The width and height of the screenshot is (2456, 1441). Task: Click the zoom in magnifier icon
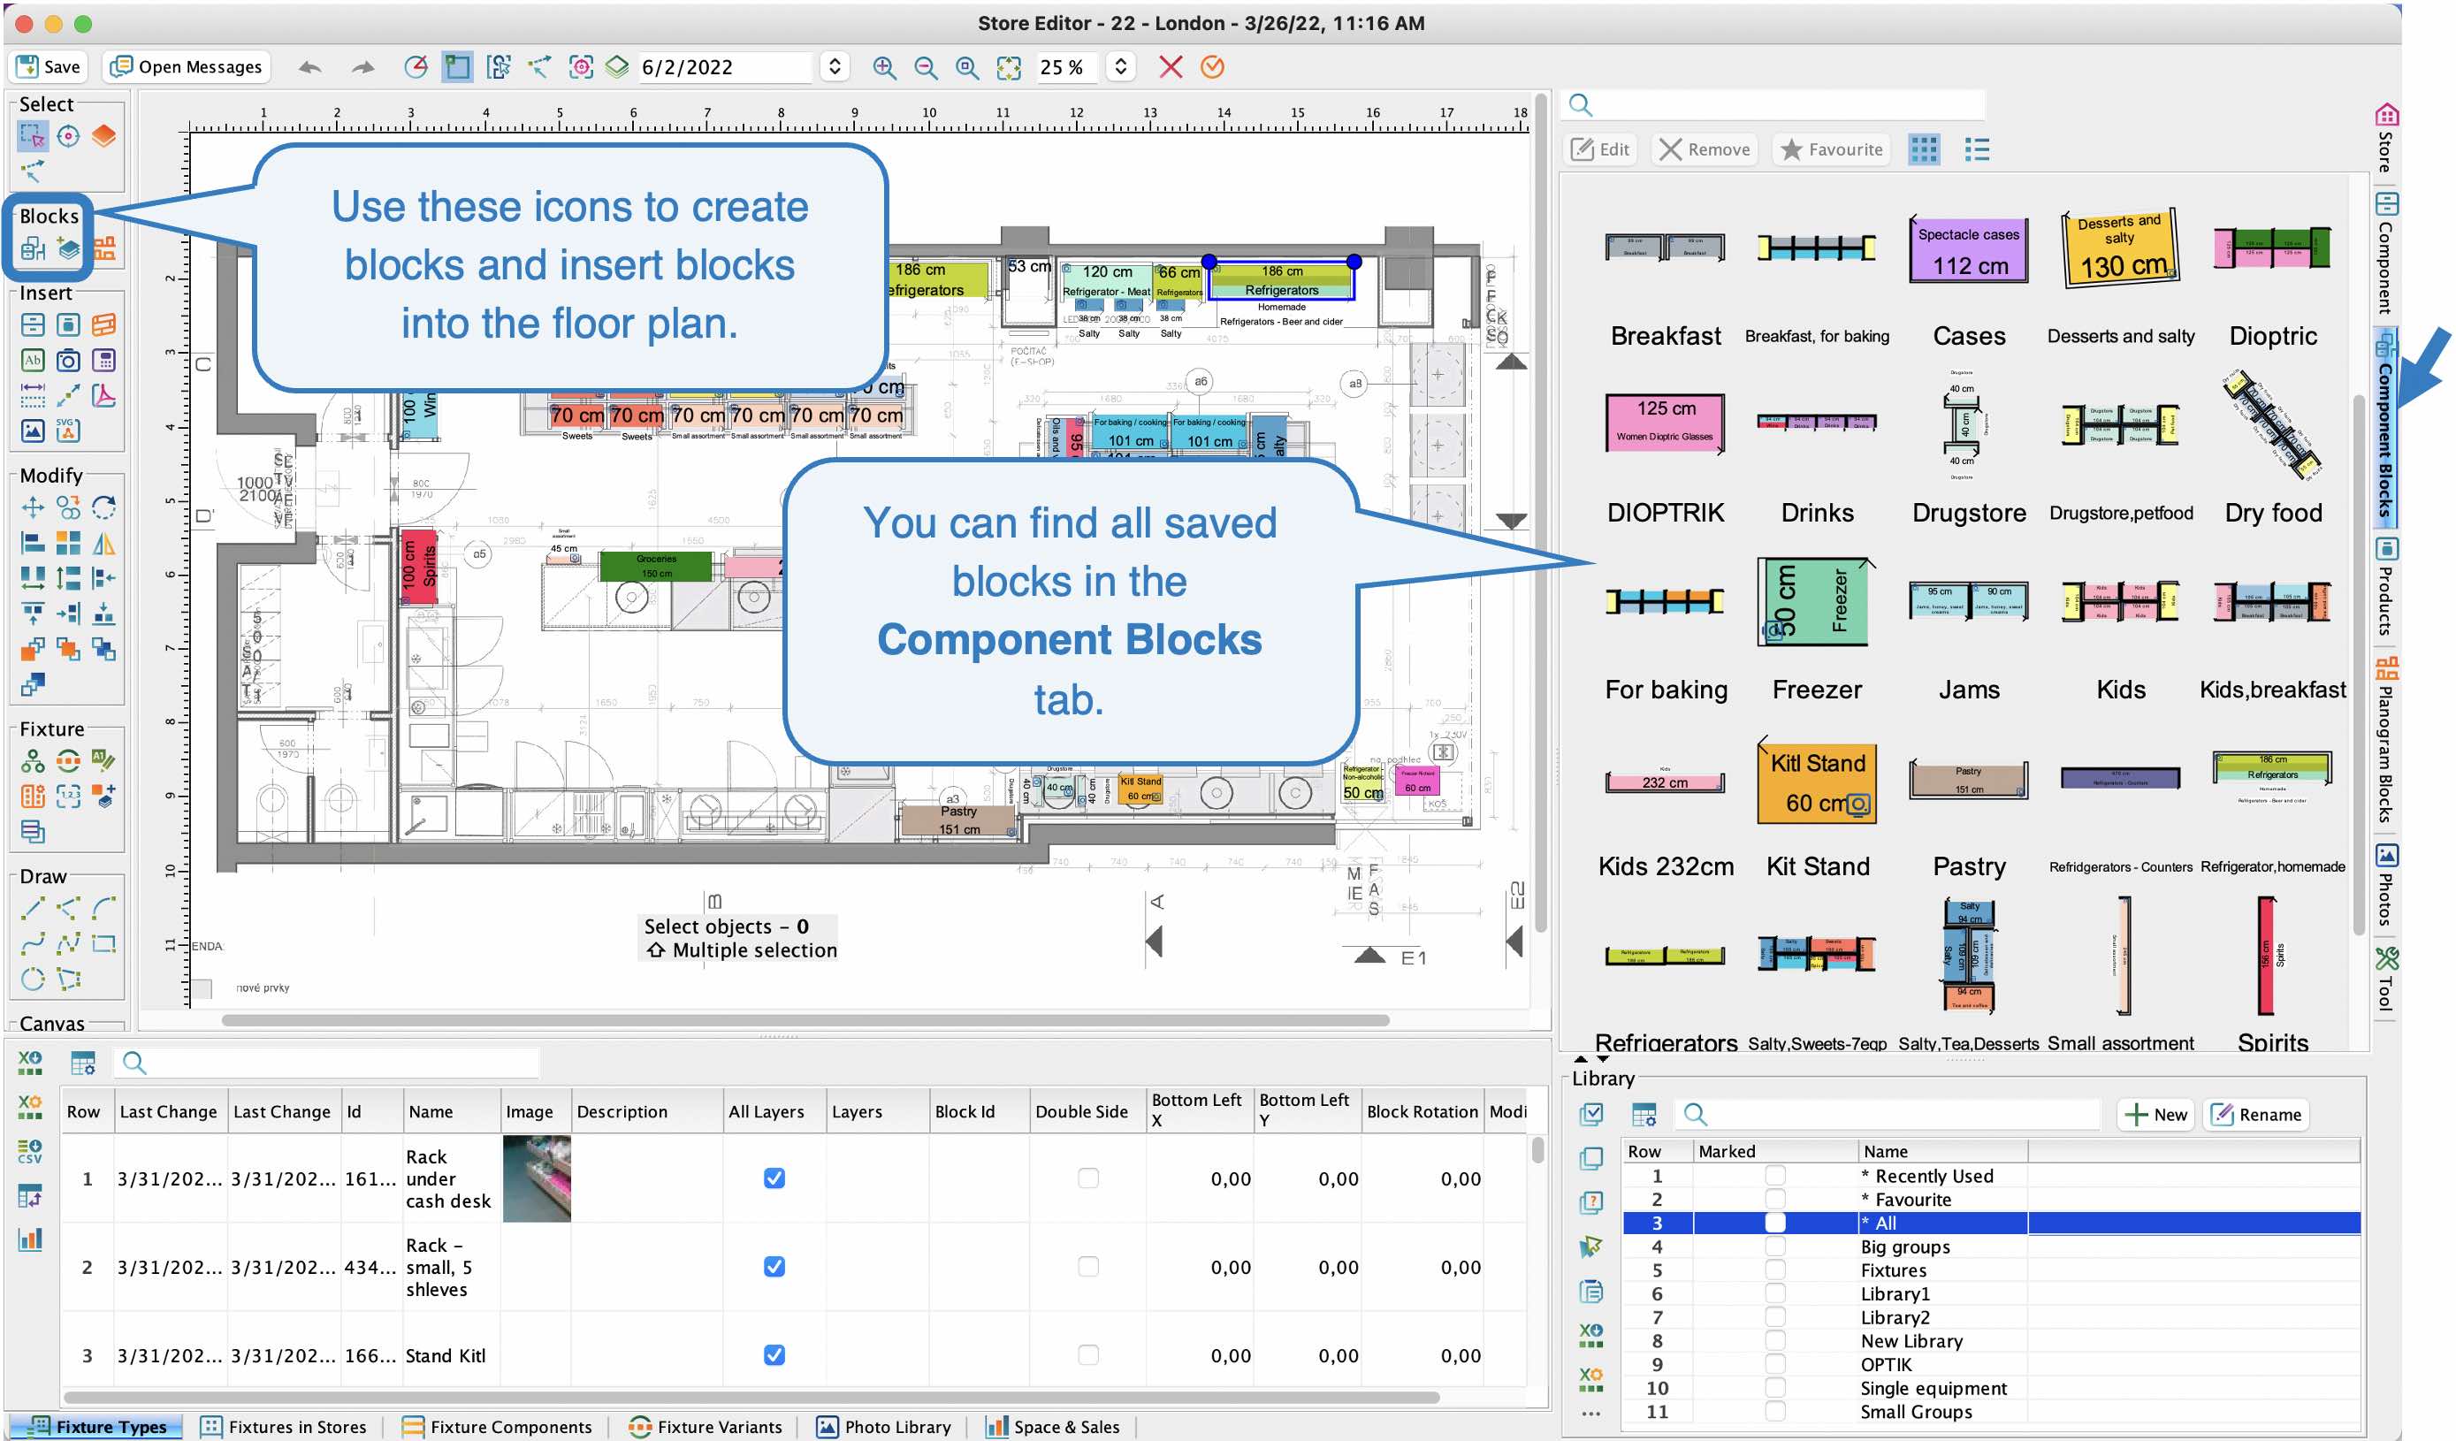coord(884,67)
